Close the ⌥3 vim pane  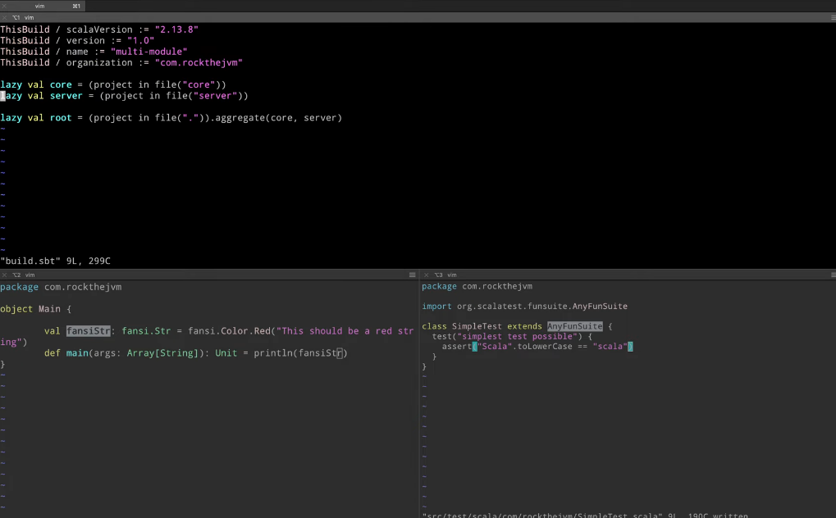[426, 275]
